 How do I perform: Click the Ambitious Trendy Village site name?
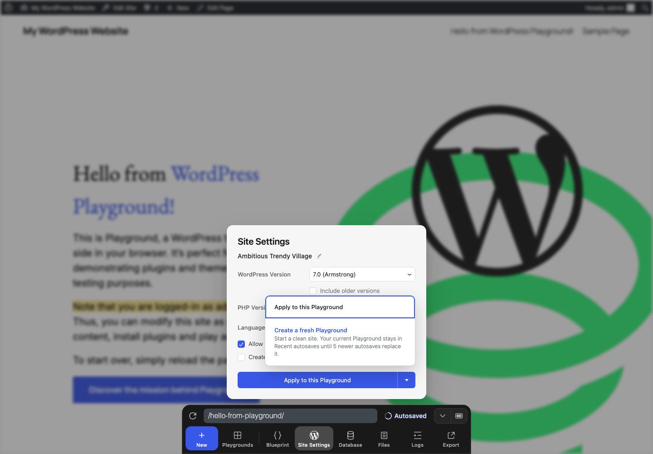275,256
